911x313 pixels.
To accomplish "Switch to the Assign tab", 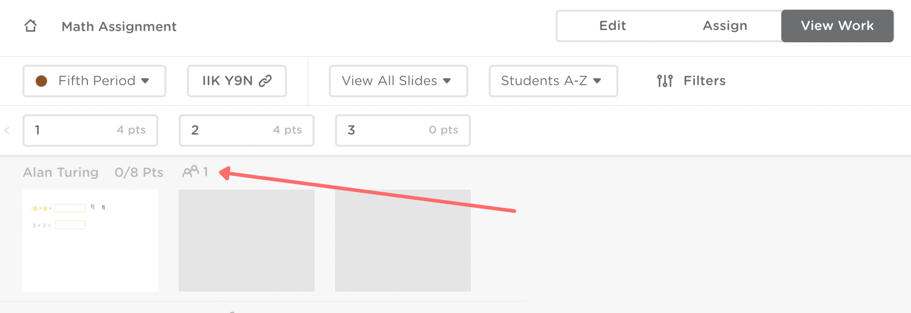I will 725,26.
